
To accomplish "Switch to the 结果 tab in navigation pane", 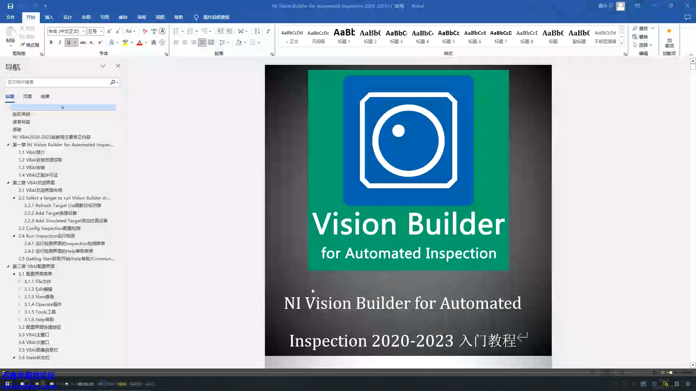I will pos(45,96).
